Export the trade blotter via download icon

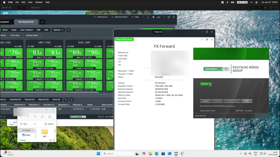pos(72,99)
